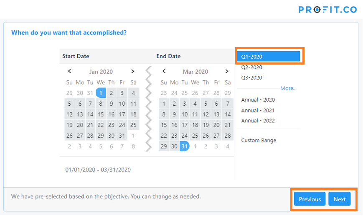363x216 pixels.
Task: Select the Annual - 2022 range
Action: (x=258, y=121)
